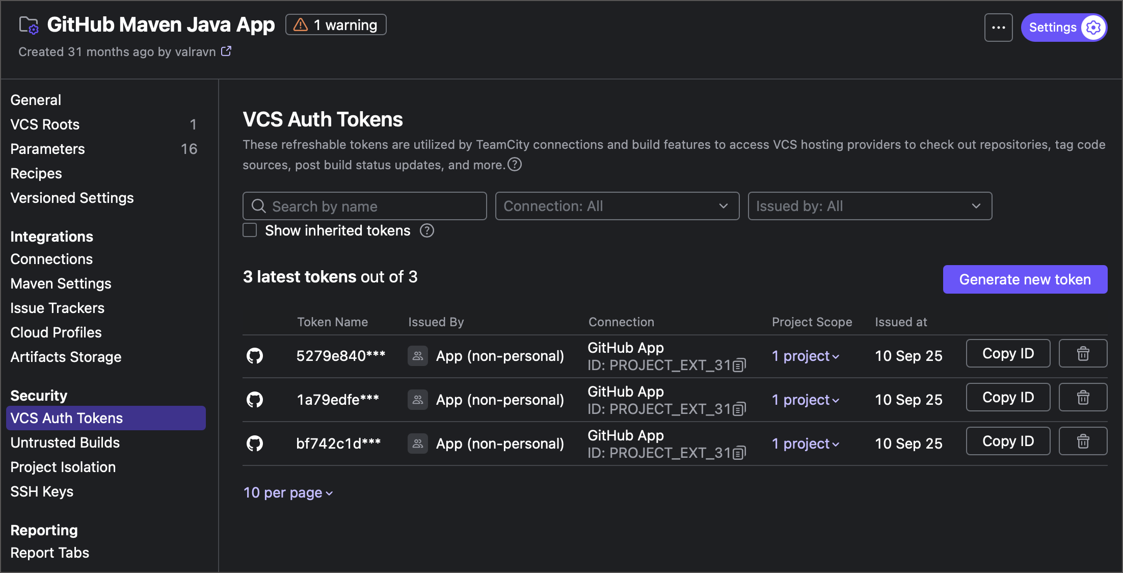Viewport: 1123px width, 573px height.
Task: Select Cloud Profiles from the sidebar
Action: tap(56, 332)
